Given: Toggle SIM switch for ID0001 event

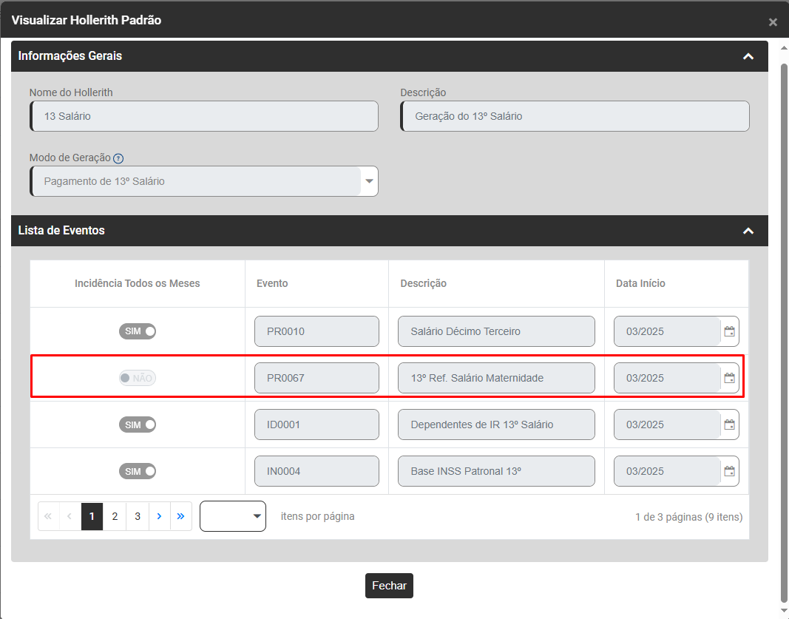Looking at the screenshot, I should tap(138, 424).
